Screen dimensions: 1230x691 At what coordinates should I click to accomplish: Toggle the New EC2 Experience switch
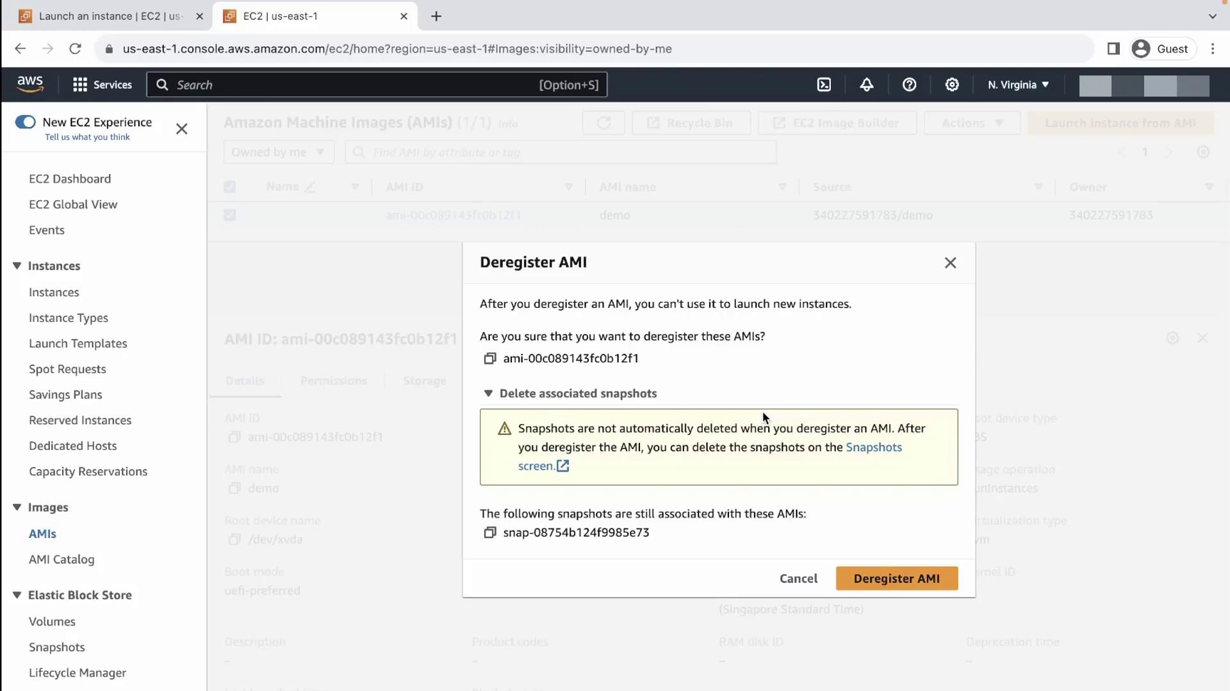click(26, 122)
